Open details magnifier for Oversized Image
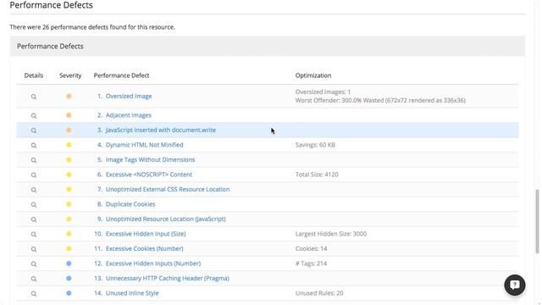542x305 pixels. (34, 97)
